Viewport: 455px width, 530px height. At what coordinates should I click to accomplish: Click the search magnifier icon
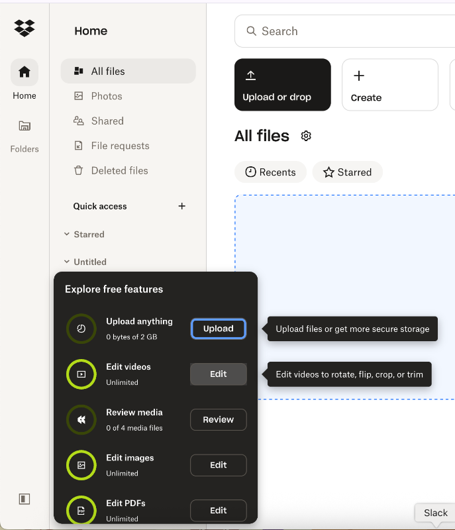tap(251, 31)
